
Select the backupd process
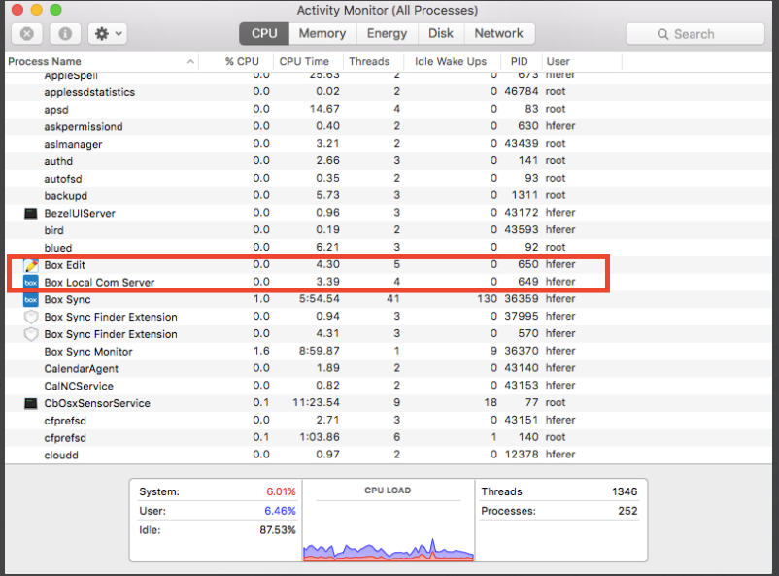click(x=66, y=196)
